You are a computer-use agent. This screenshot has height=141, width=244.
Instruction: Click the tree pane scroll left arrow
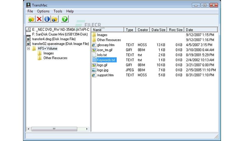28,129
